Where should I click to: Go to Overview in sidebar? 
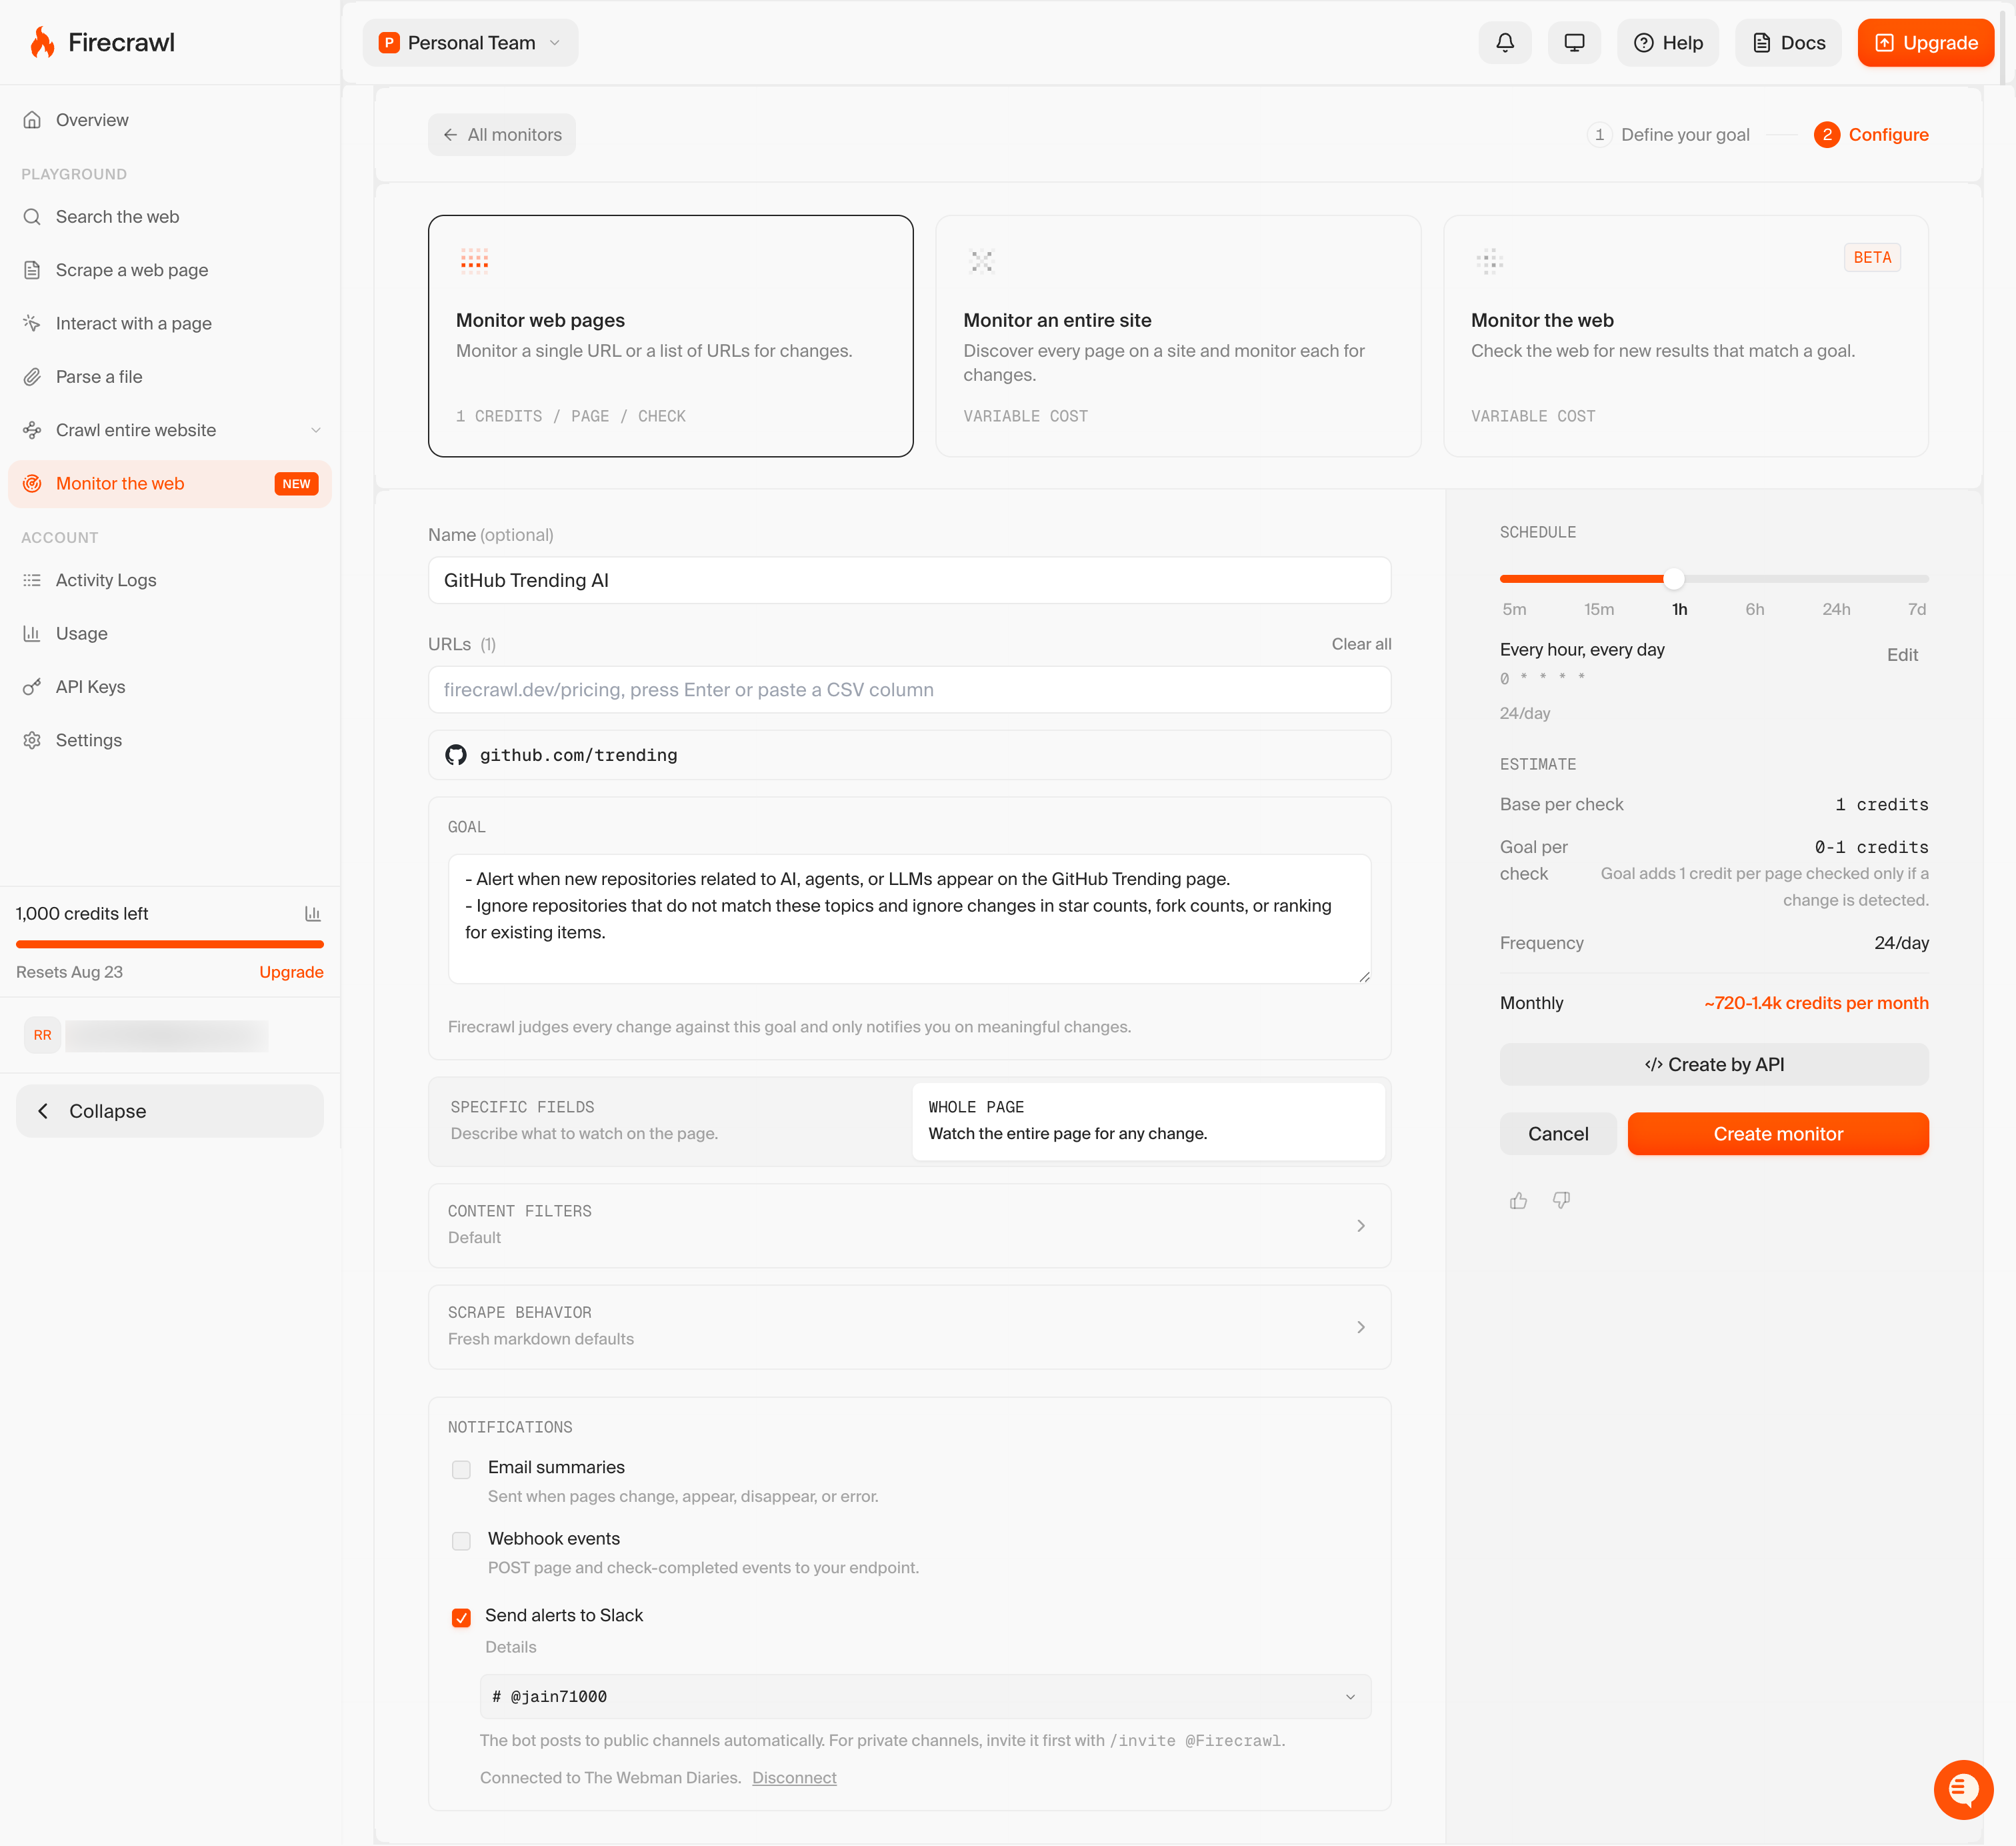(170, 120)
